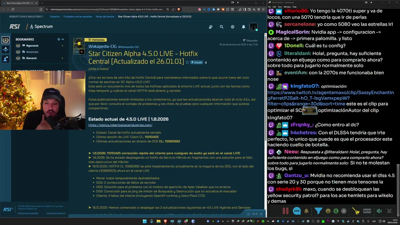Clear chat with the yellow broom
Viewport: 400px width, 225px height.
(x=356, y=211)
